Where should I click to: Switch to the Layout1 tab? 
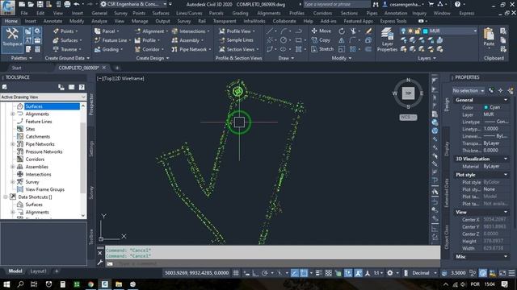[x=38, y=271]
